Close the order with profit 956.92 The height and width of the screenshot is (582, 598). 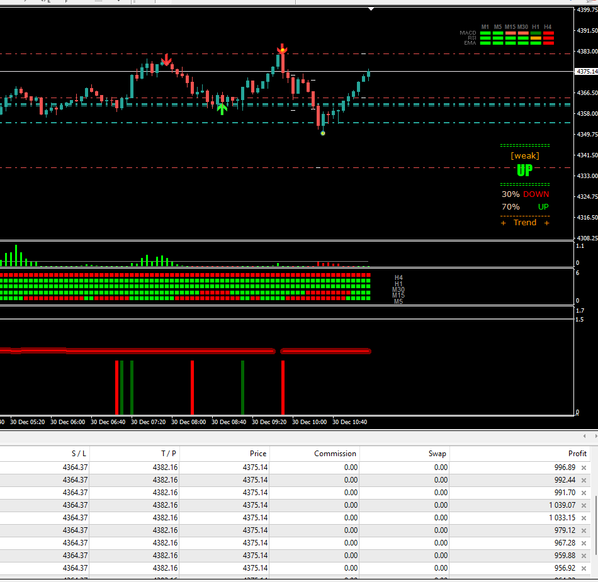pos(584,568)
